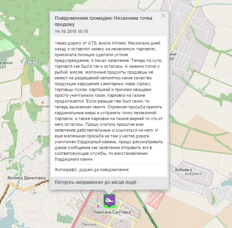Click the purple meat marker icon
This screenshot has width=232, height=228.
point(109,201)
